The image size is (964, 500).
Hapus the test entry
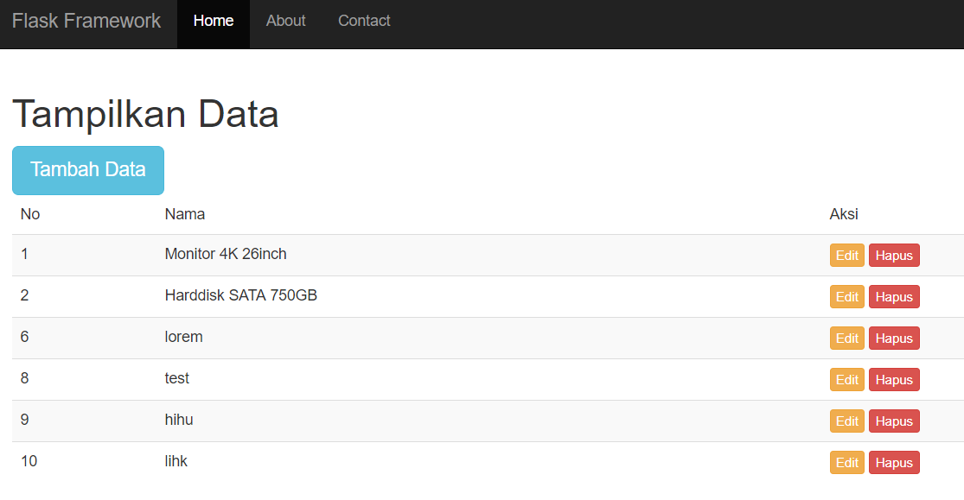(x=894, y=379)
